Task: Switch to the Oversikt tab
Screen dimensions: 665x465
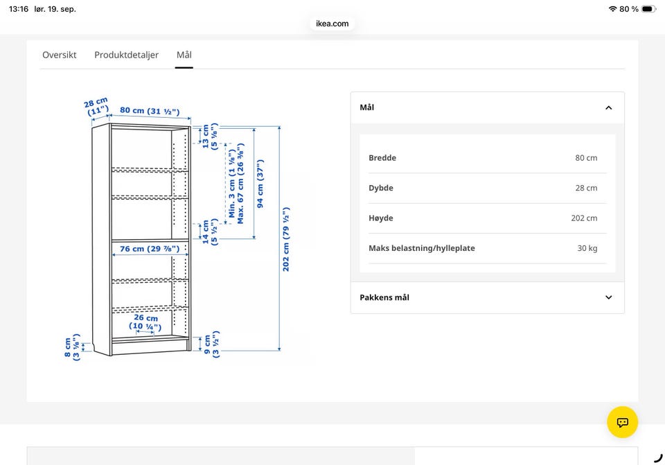Action: 60,55
